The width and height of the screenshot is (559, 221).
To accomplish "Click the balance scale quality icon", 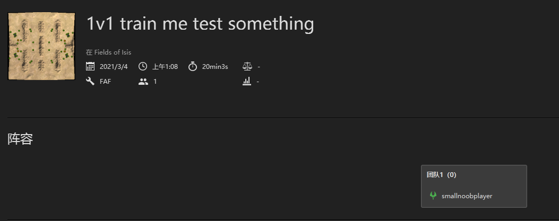I will (247, 66).
